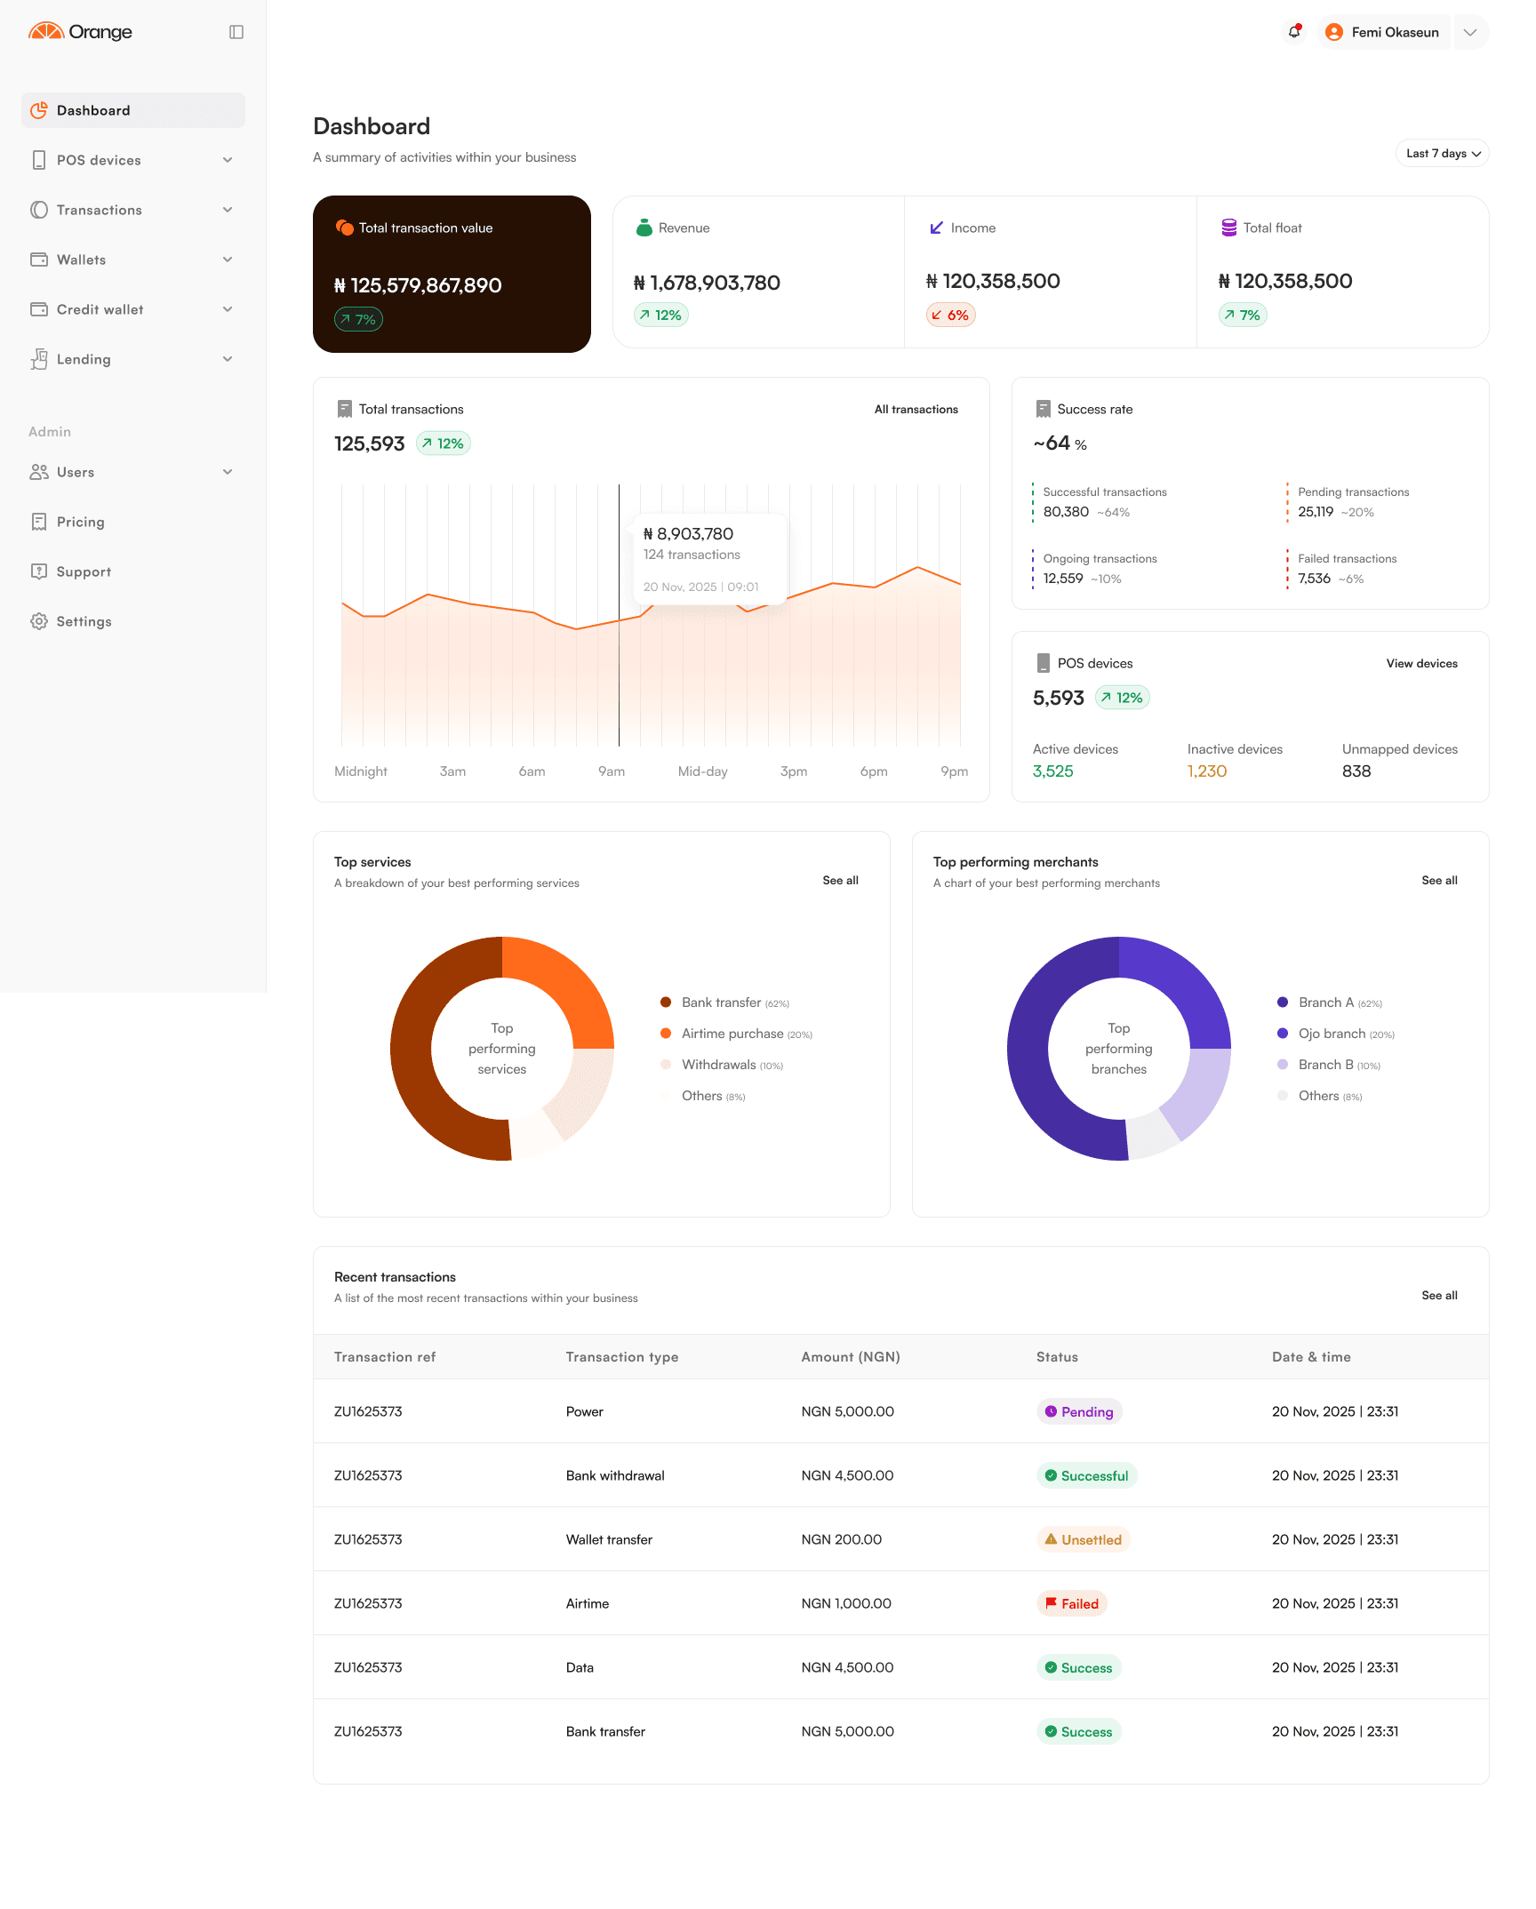Screen dimensions: 1536x1909
Task: Click the Femi Okaseun avatar icon
Action: (x=1333, y=32)
